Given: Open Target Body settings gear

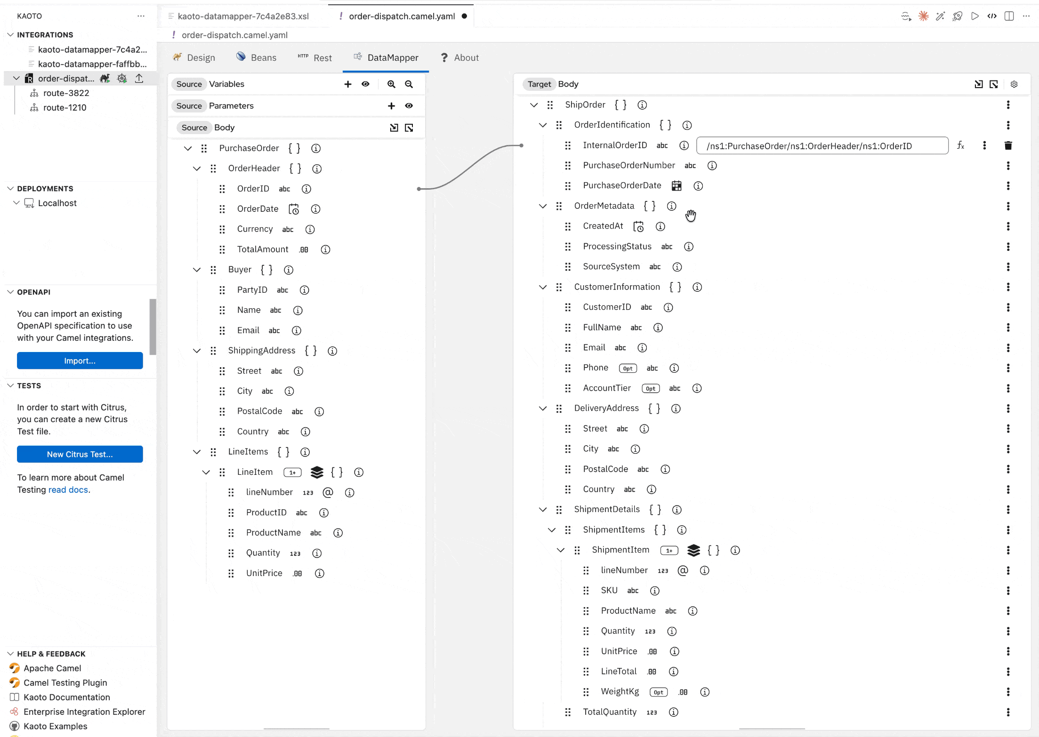Looking at the screenshot, I should 1014,84.
